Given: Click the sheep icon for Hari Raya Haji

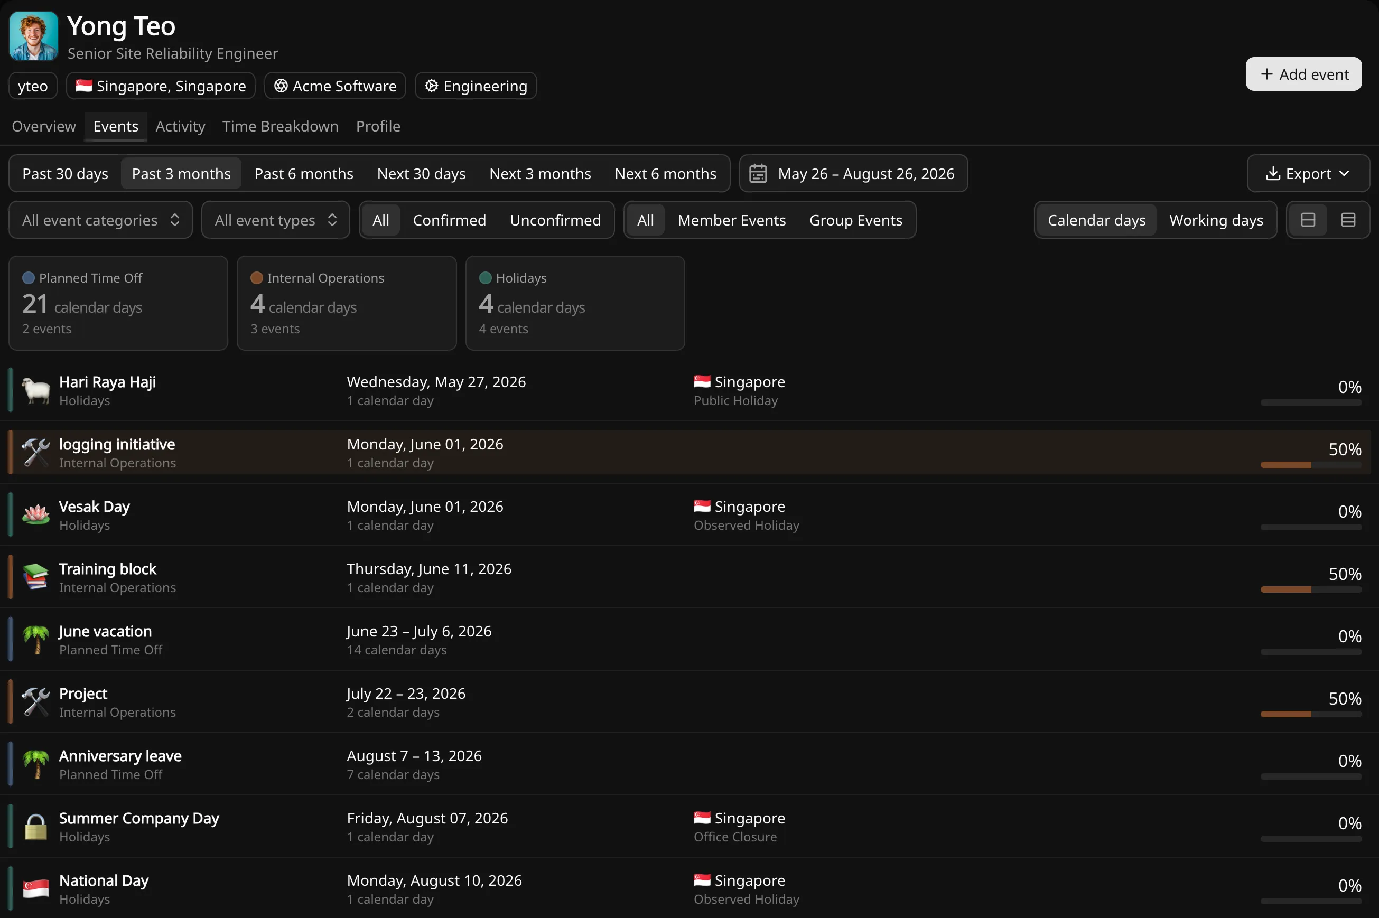Looking at the screenshot, I should click(36, 390).
